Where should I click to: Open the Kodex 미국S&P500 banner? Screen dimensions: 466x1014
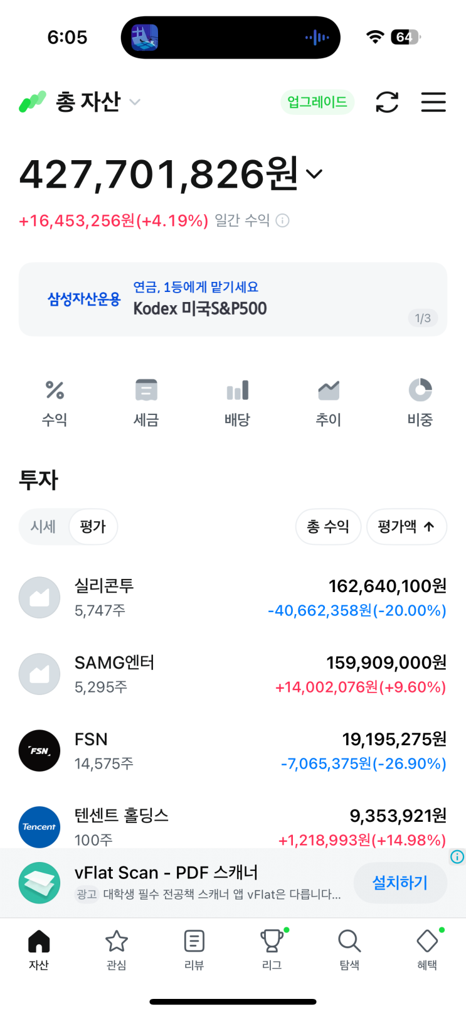233,299
